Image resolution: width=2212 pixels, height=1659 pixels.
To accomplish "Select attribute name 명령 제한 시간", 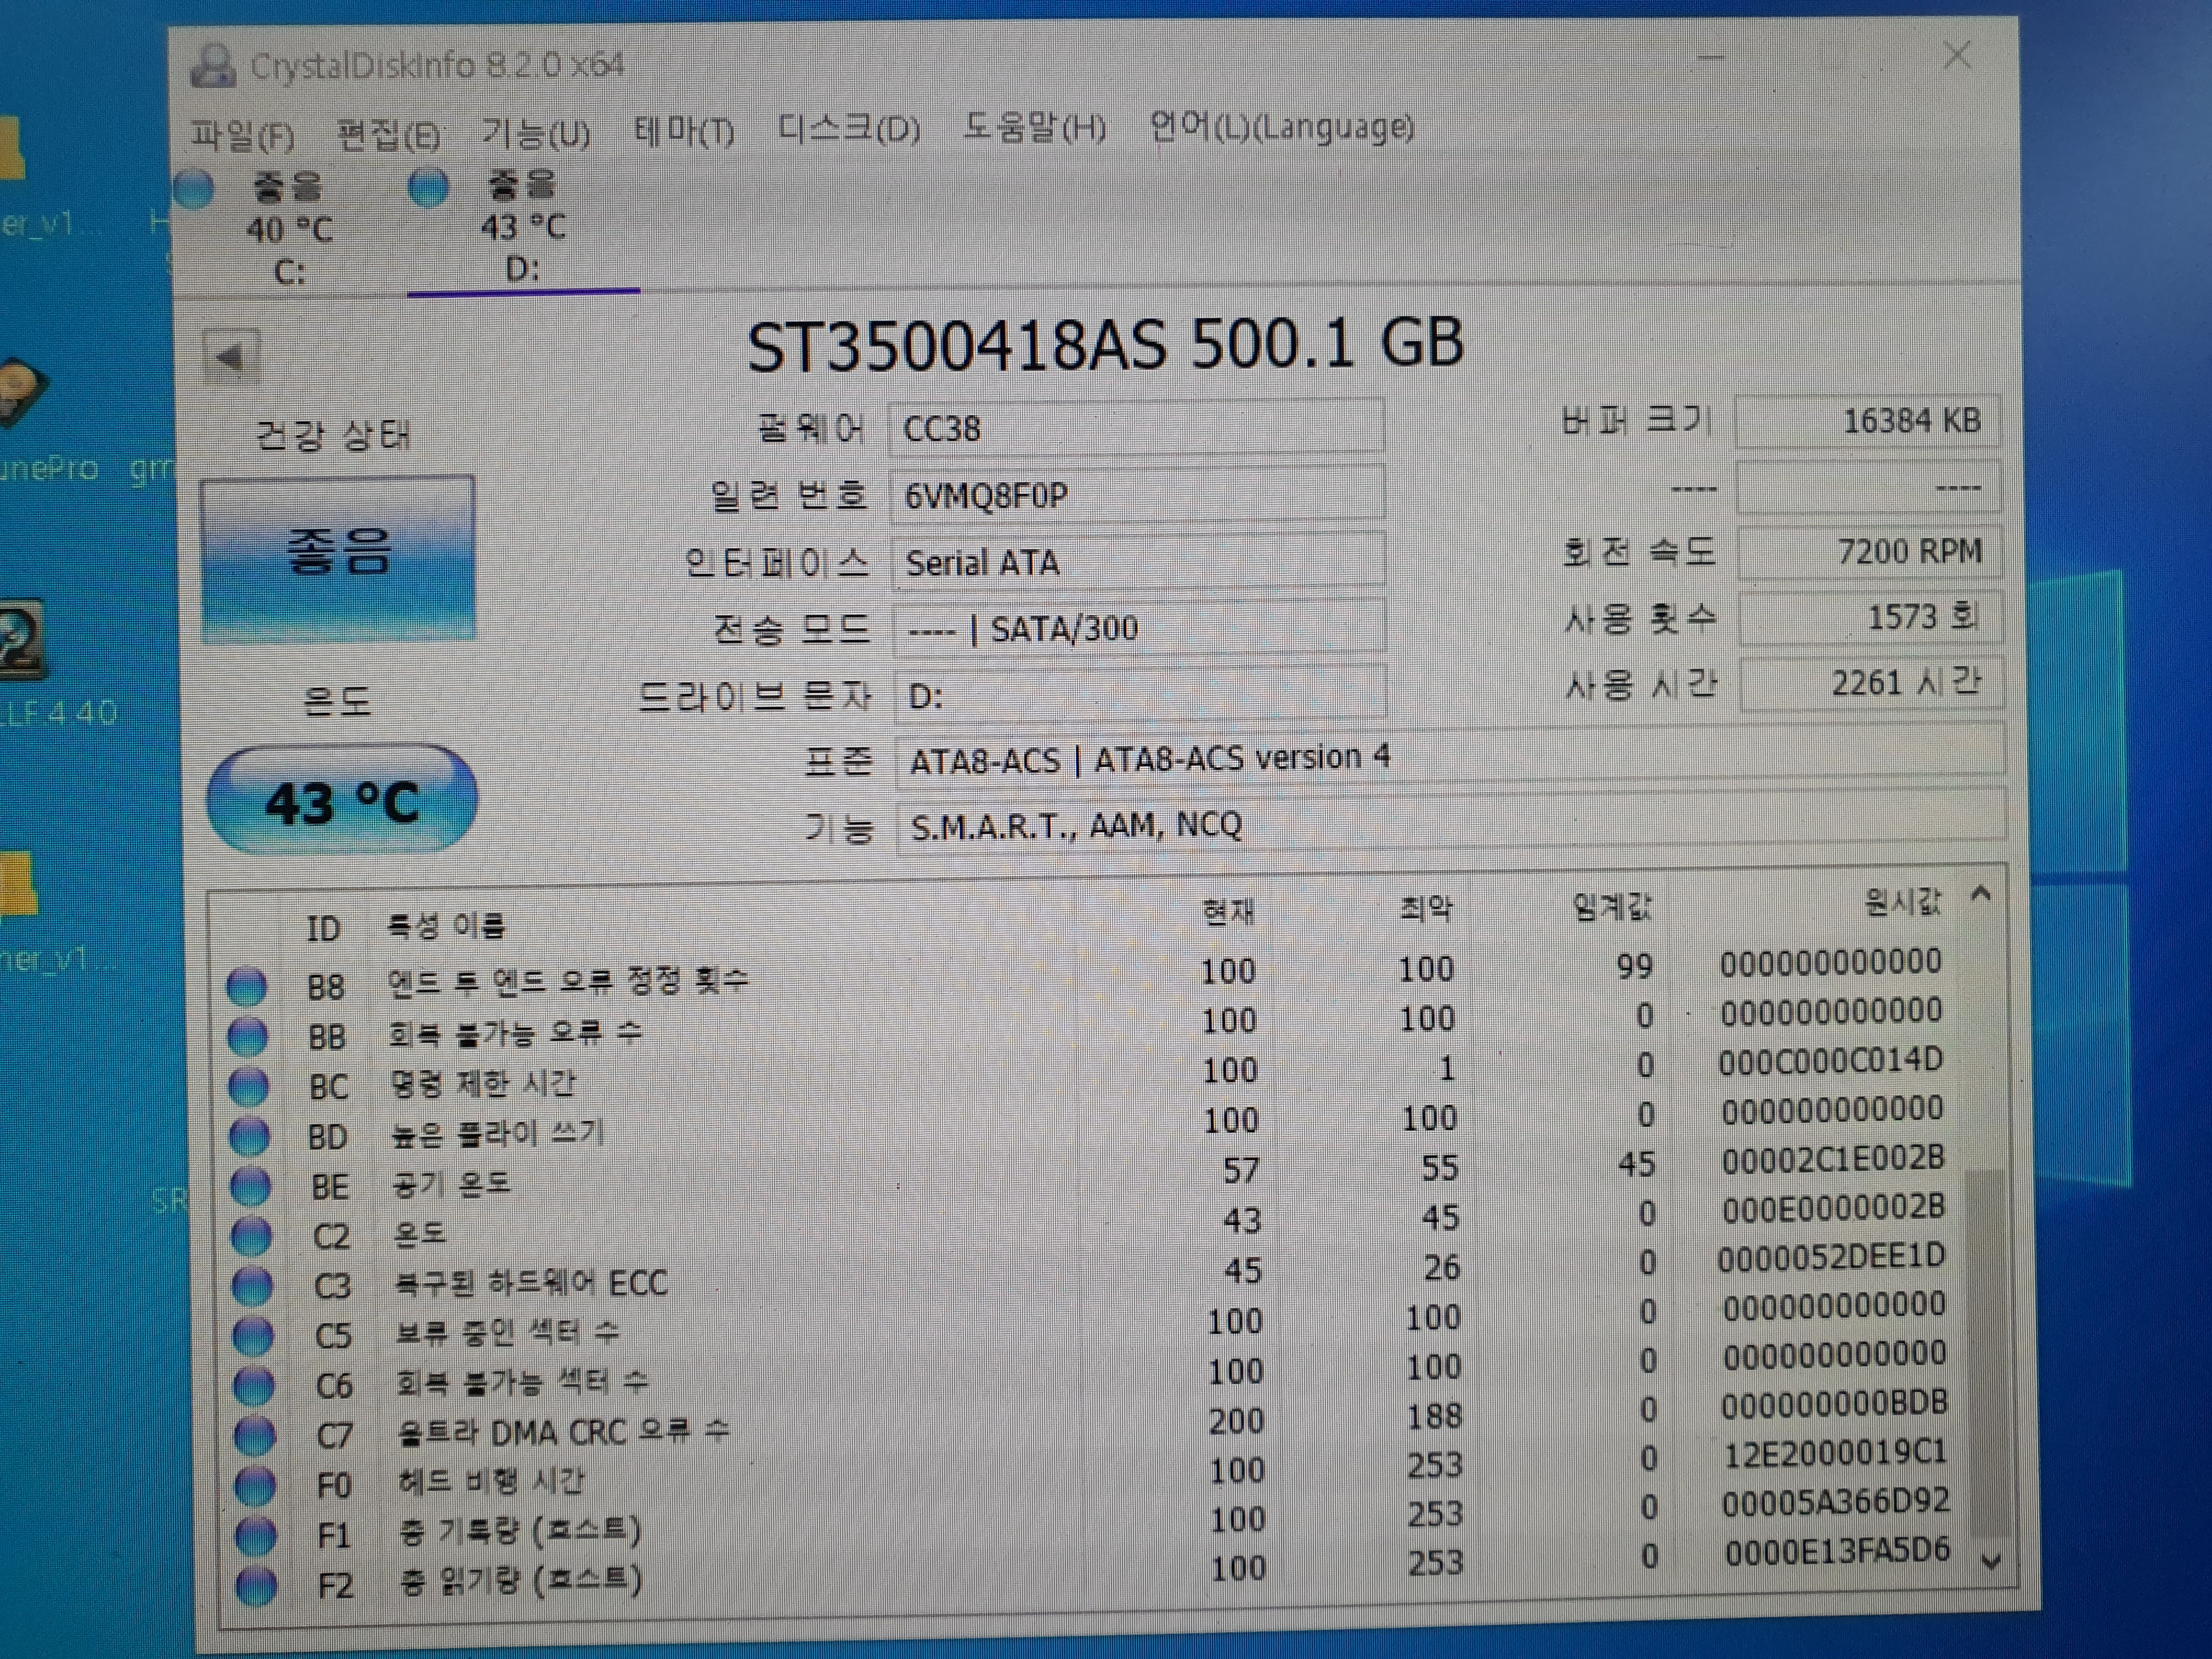I will [x=484, y=1083].
